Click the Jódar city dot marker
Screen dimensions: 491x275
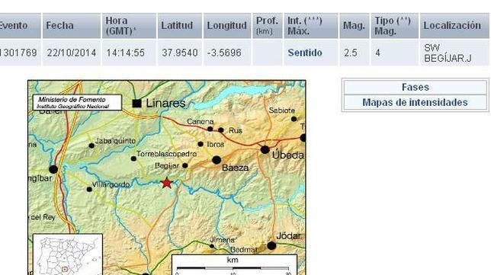click(271, 245)
